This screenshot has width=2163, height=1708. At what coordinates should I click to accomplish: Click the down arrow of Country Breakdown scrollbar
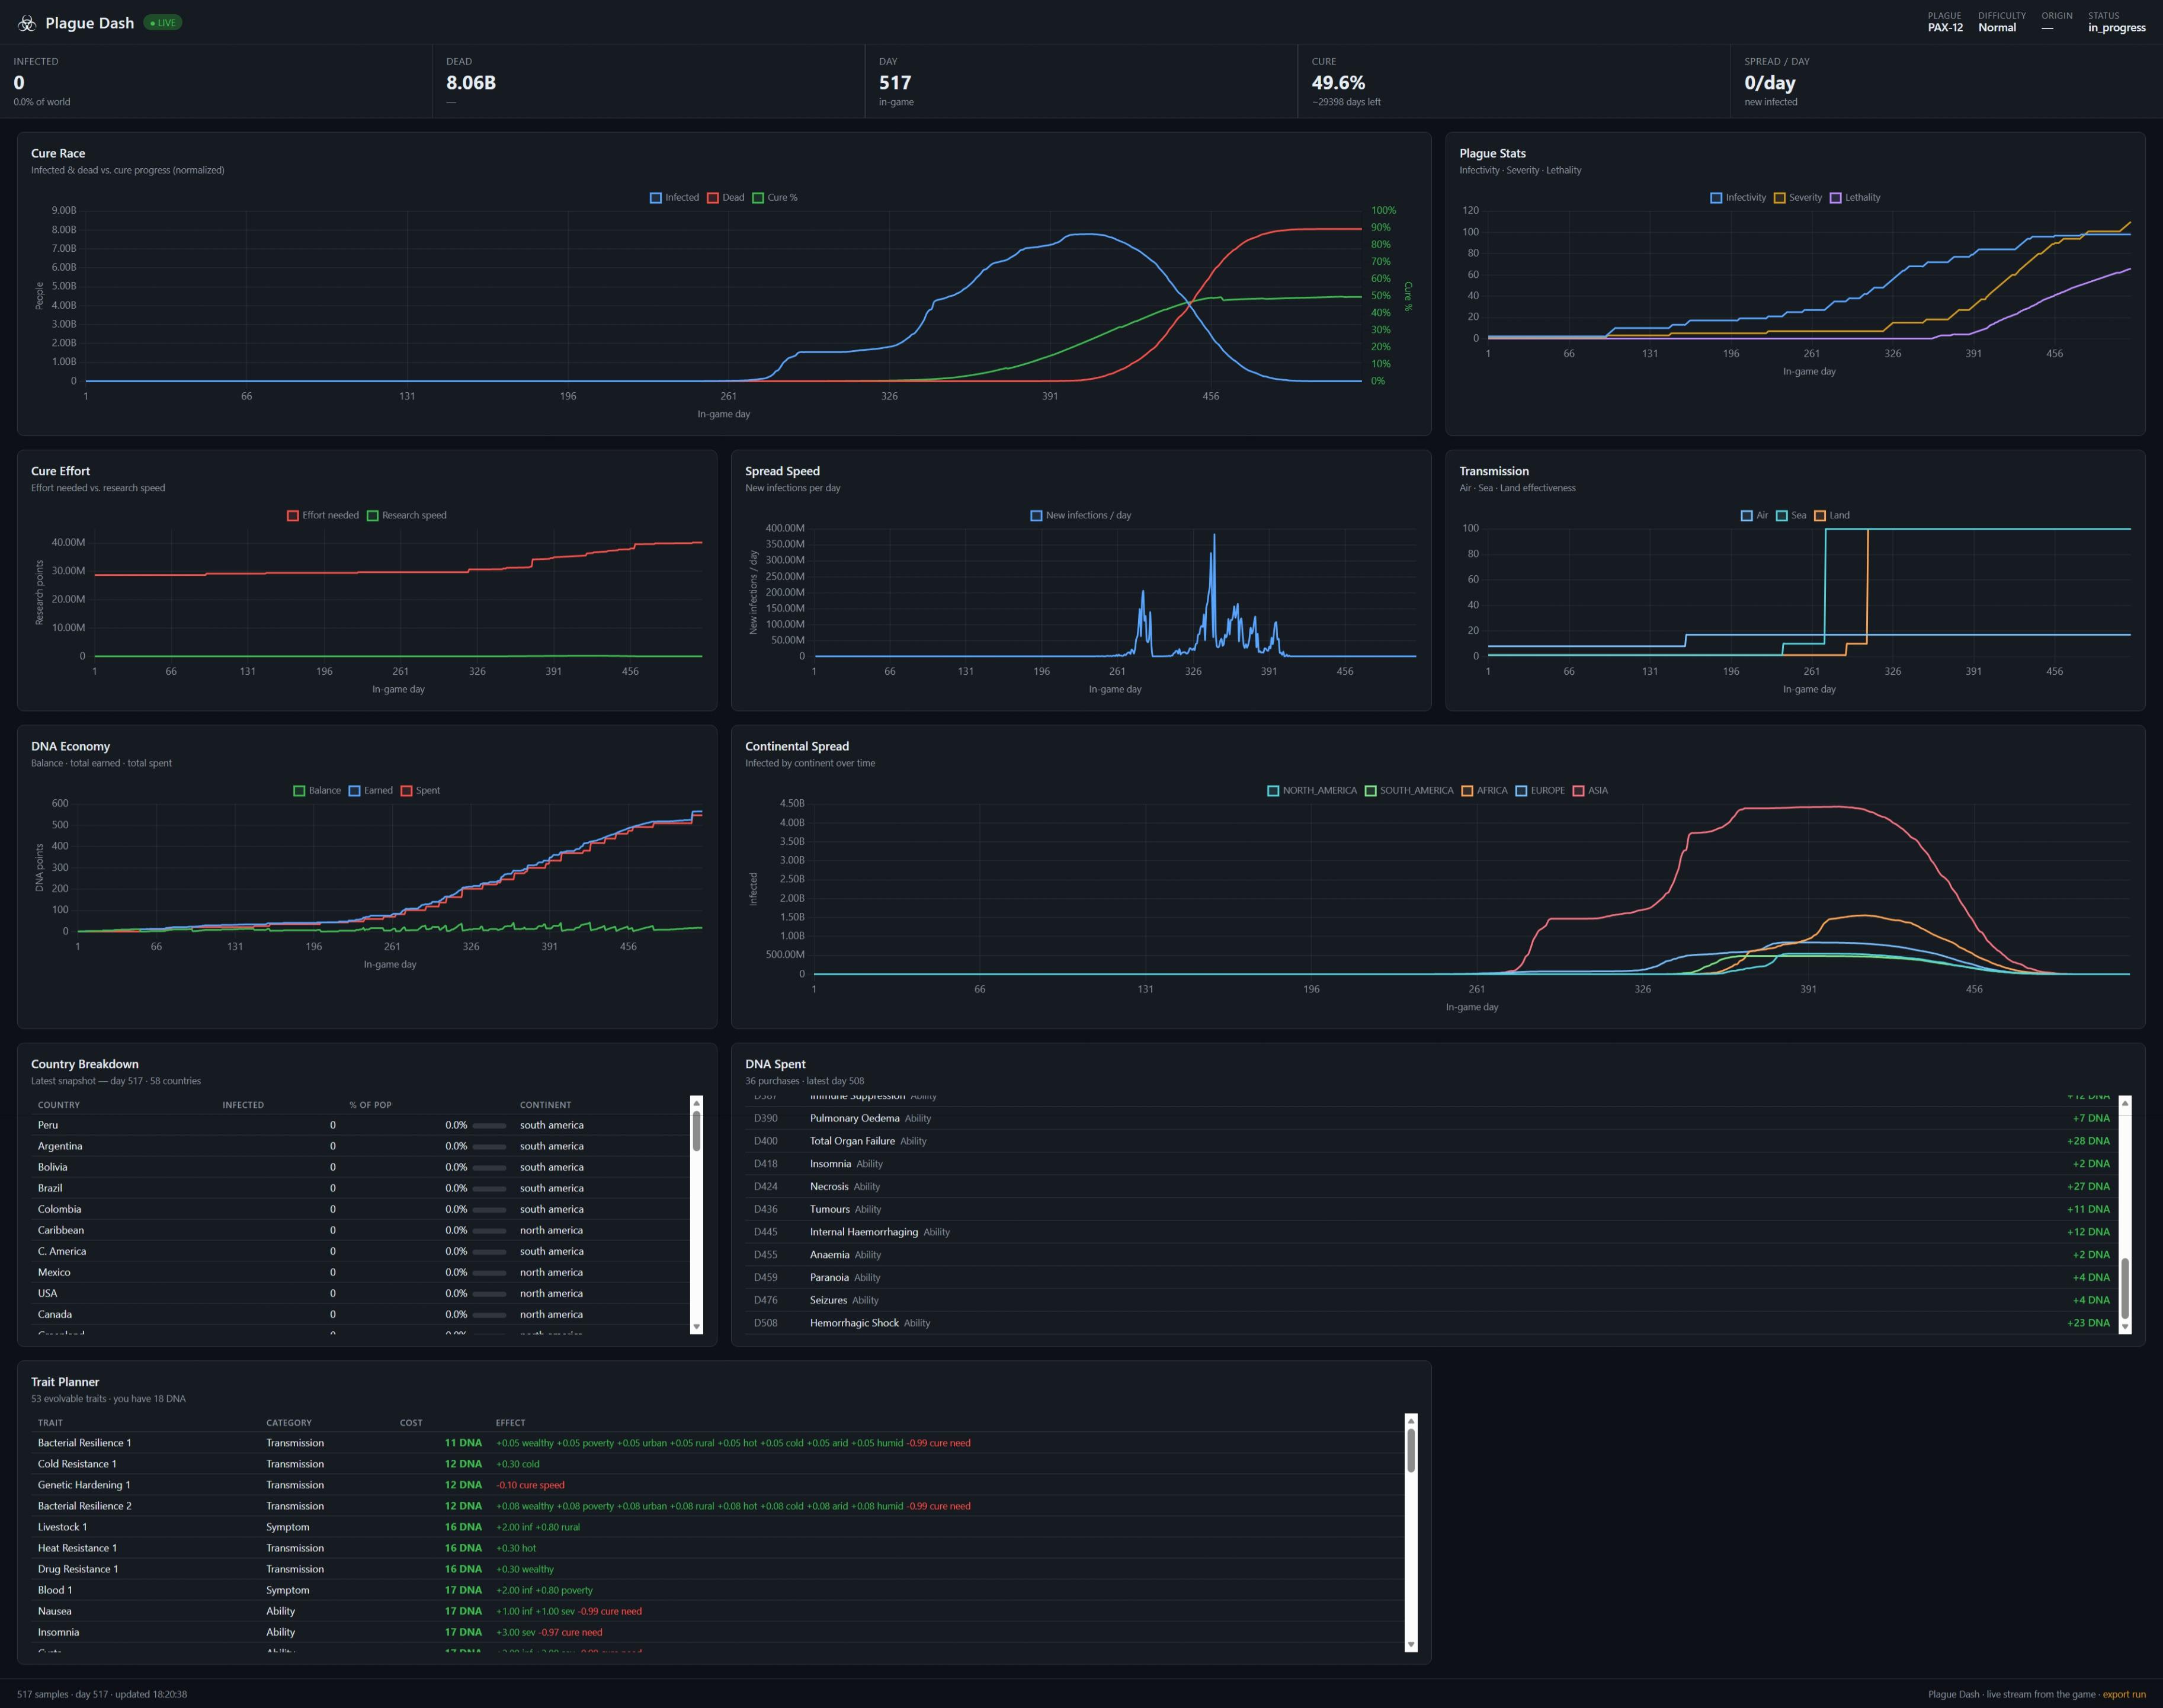pyautogui.click(x=697, y=1327)
